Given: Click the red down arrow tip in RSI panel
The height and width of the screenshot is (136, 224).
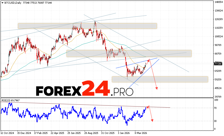Looking at the screenshot, I should (152, 120).
